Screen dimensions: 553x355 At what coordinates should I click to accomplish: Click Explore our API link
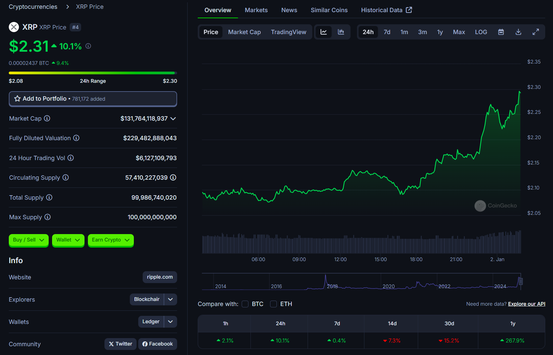527,304
